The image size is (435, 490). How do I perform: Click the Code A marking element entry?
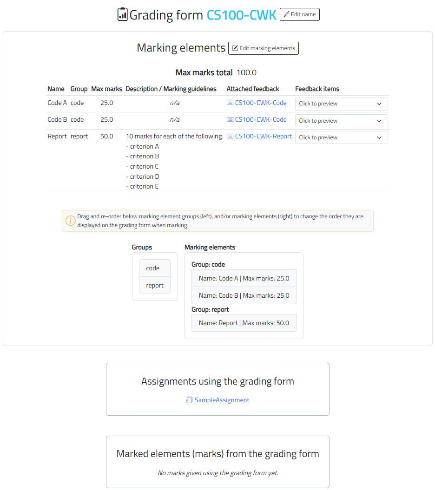[244, 278]
